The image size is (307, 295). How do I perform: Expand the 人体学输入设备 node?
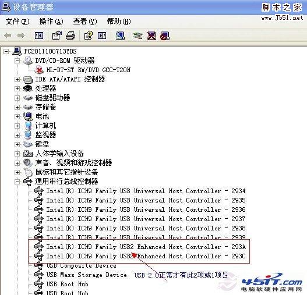coord(17,154)
